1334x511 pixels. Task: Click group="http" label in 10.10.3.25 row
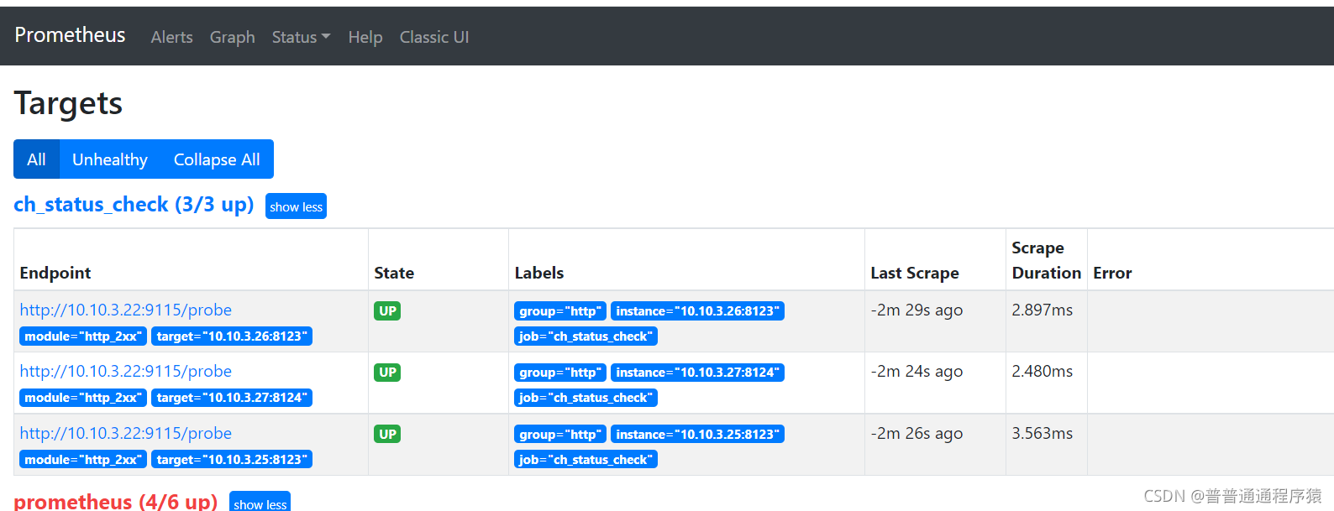pos(560,435)
